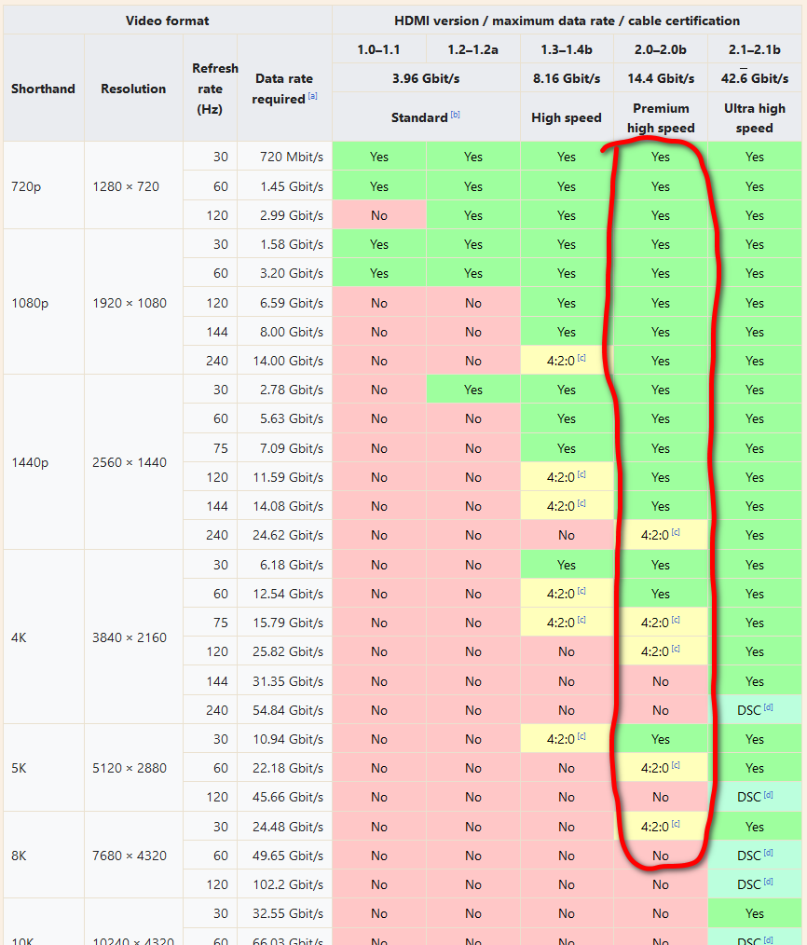Follow footnote [c] in the 14.08 Gbit/s row
Screen dimensions: 807x945
(x=581, y=503)
